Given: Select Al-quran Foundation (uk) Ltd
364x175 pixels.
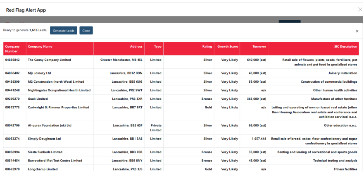Looking at the screenshot, I should 50,125.
